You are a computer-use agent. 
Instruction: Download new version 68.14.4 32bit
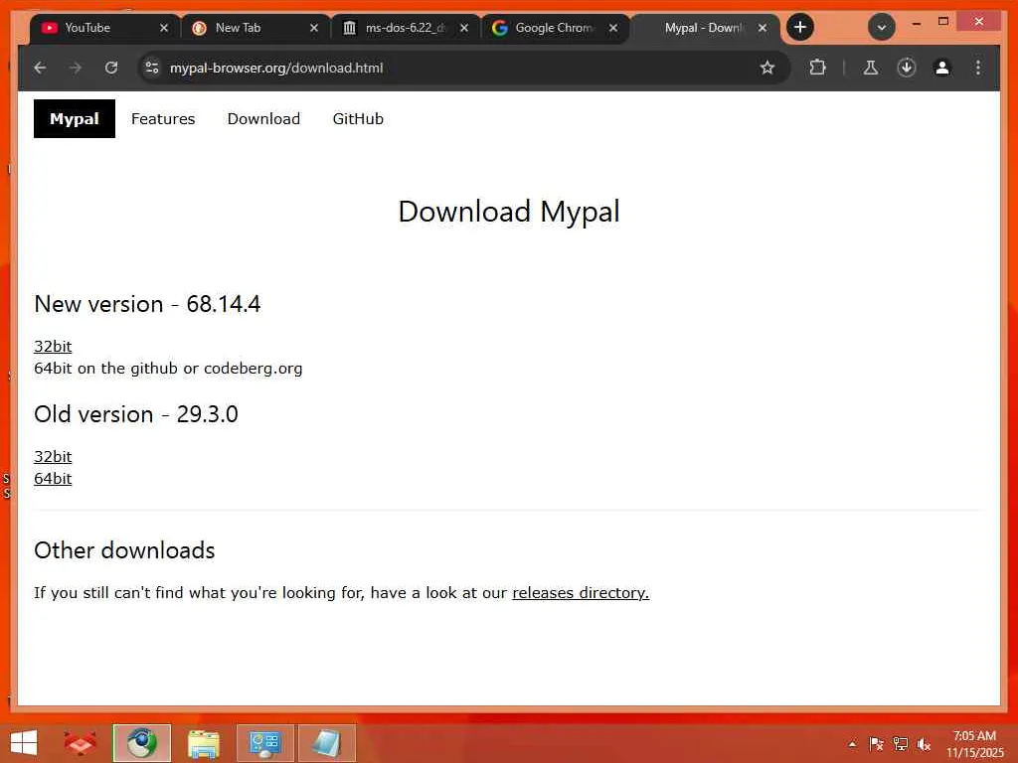pyautogui.click(x=53, y=347)
